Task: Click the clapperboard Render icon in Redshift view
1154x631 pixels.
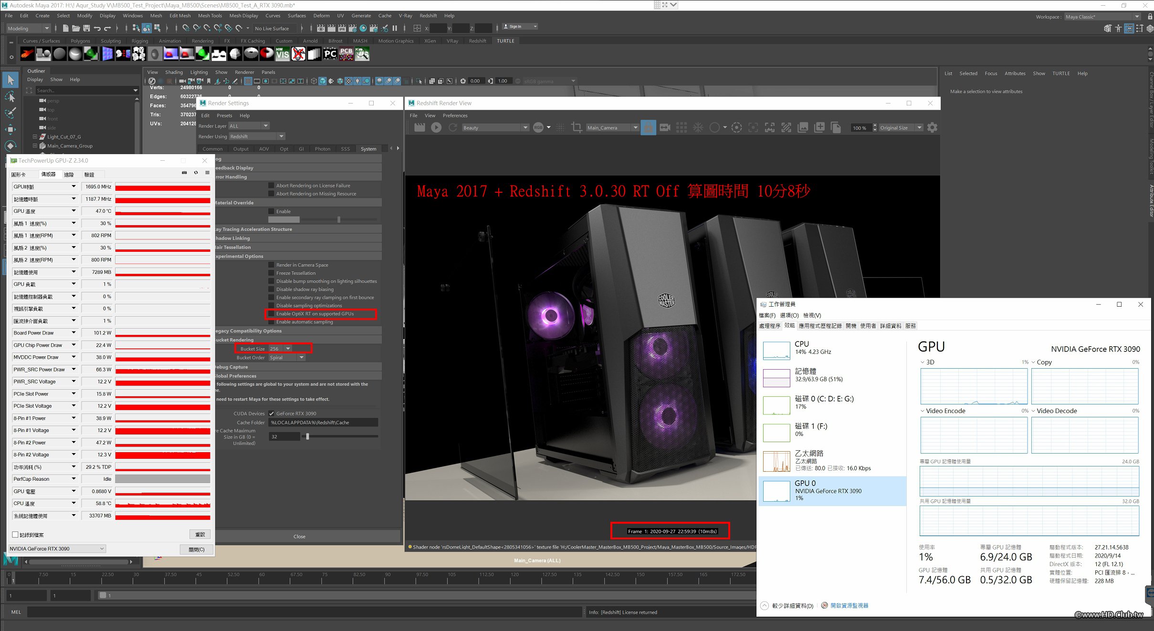Action: 420,127
